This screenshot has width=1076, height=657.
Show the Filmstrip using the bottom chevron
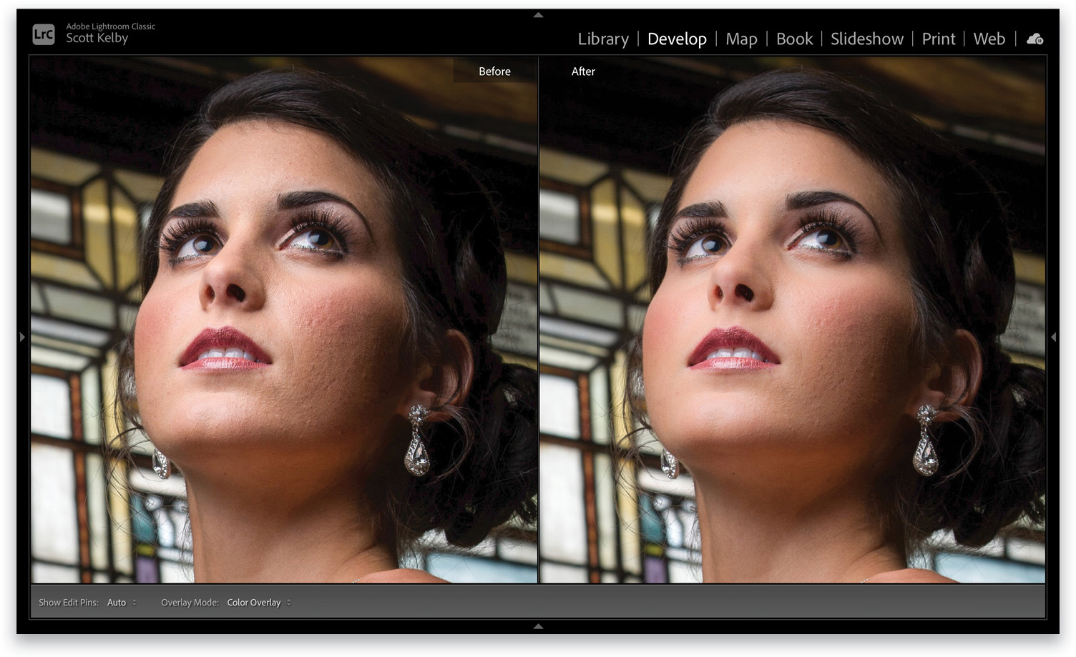coord(538,626)
